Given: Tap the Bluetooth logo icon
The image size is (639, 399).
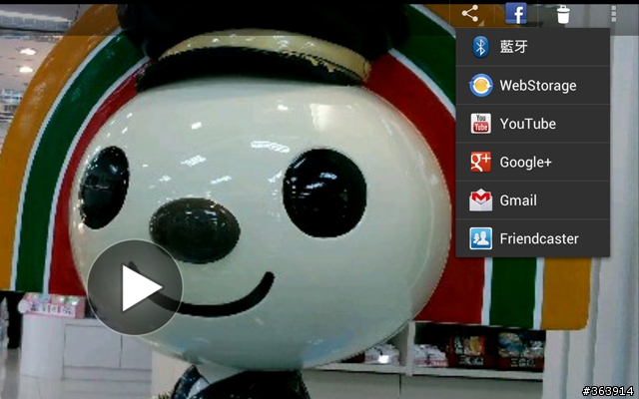Looking at the screenshot, I should [481, 47].
